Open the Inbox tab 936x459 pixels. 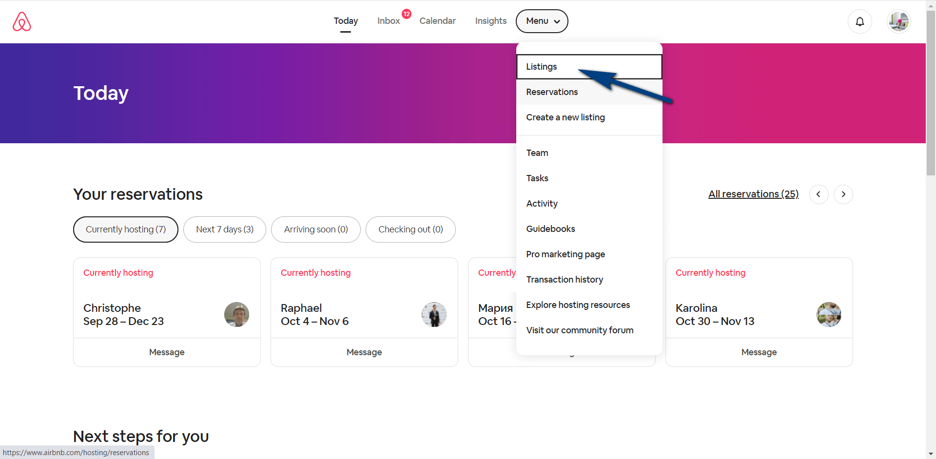389,21
